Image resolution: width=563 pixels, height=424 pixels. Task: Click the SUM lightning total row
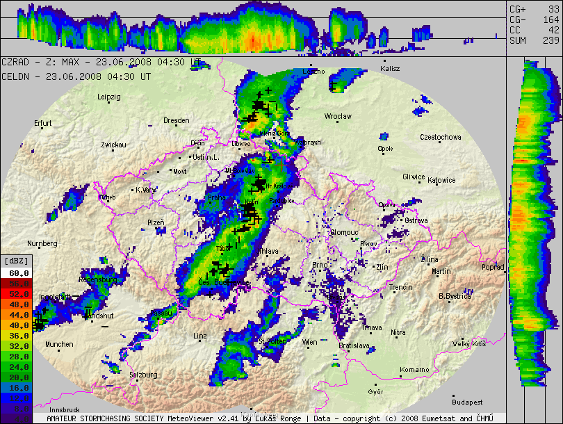534,41
